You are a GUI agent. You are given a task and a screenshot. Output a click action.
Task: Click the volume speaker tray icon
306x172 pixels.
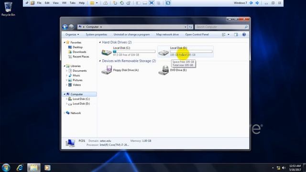tap(284, 168)
